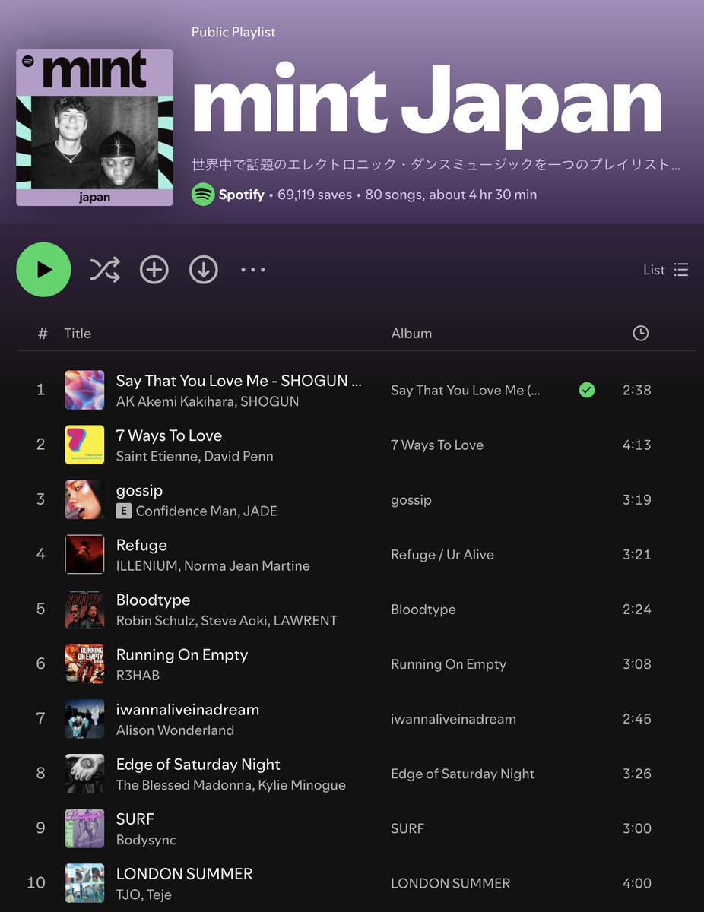Open artist JADE
Image resolution: width=704 pixels, height=912 pixels.
point(261,511)
